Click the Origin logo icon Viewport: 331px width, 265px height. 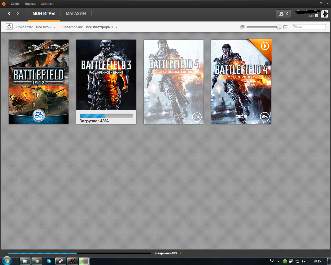tap(4, 4)
